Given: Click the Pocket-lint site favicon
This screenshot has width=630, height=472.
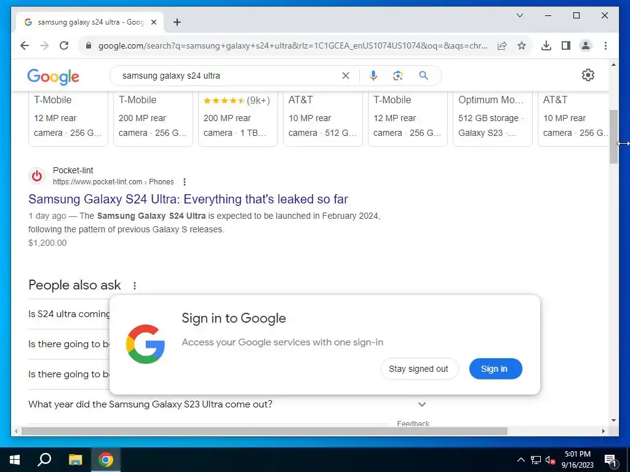Looking at the screenshot, I should pyautogui.click(x=36, y=176).
